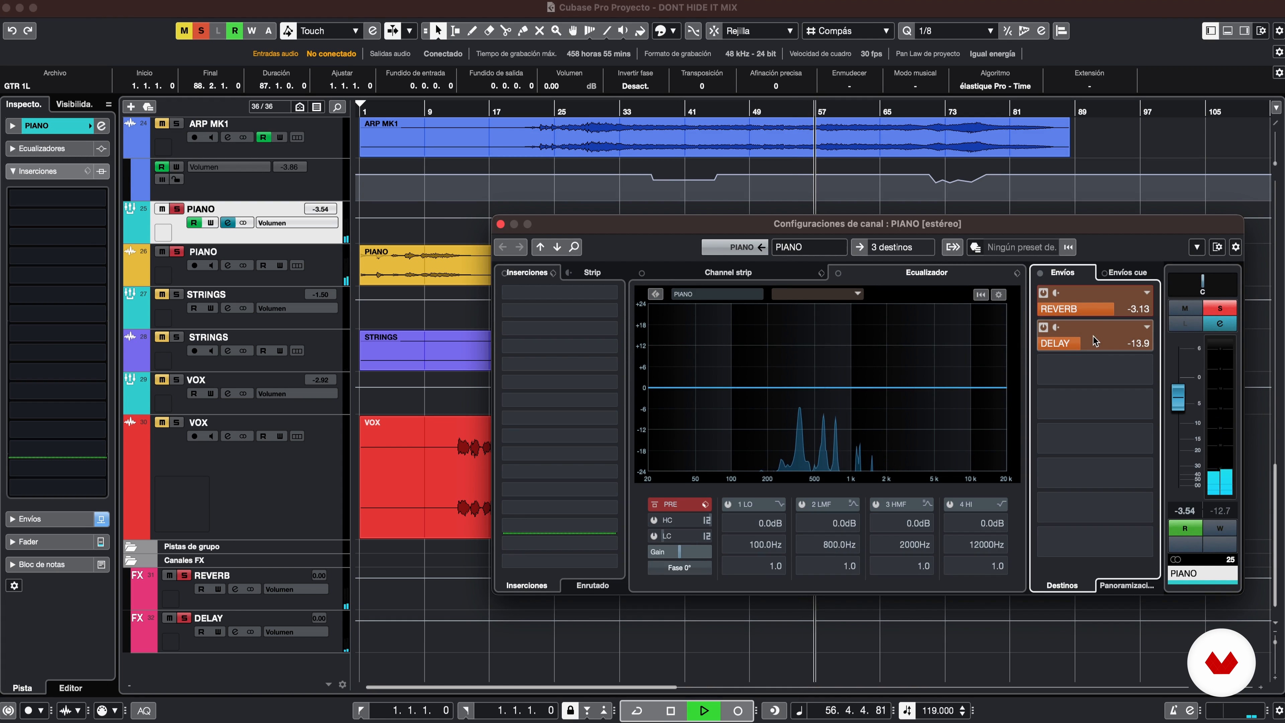Go to next channel down arrow

tap(557, 247)
